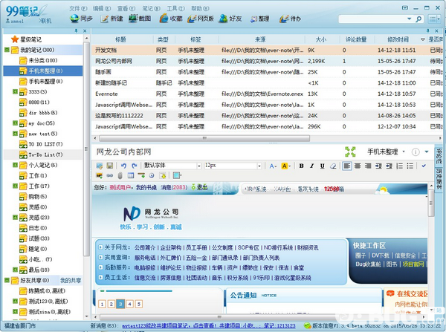Click the insert date-time clock icon
The height and width of the screenshot is (332, 446).
152,176
